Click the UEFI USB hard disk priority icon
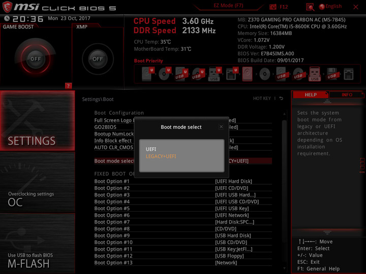 pos(181,74)
